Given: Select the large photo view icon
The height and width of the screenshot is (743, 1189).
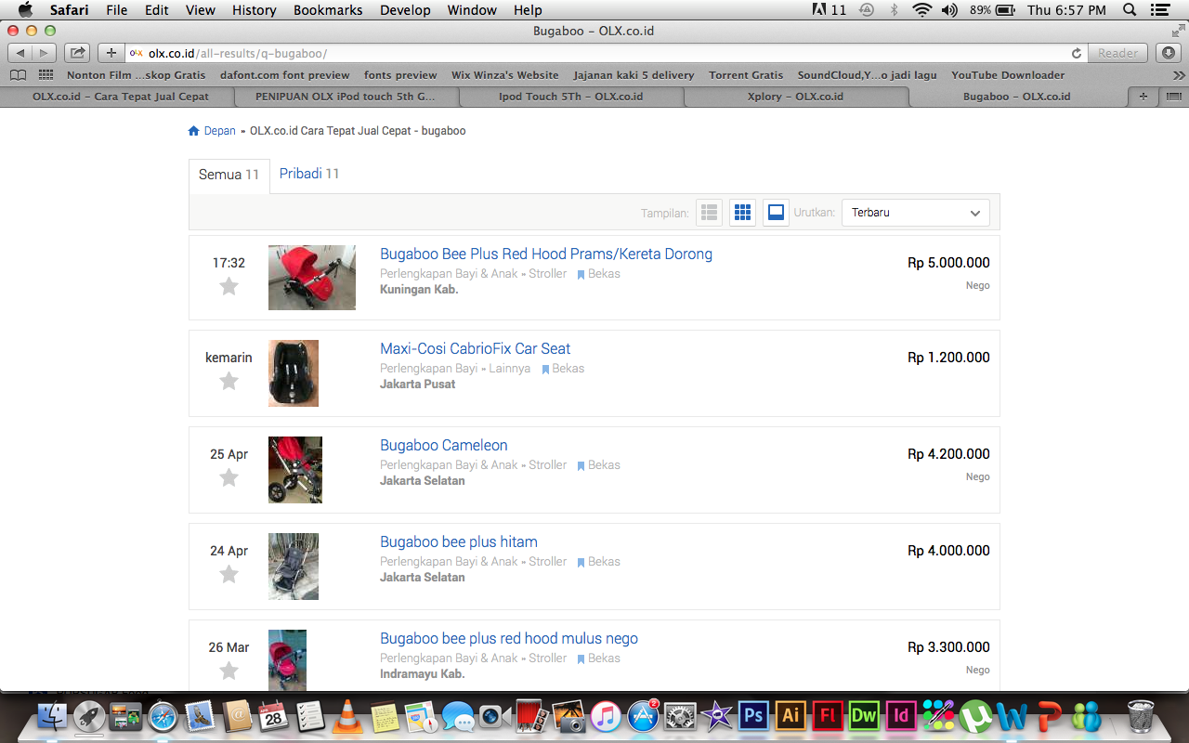Looking at the screenshot, I should coord(776,213).
